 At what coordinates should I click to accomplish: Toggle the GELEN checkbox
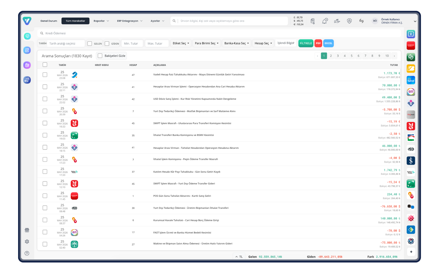(90, 44)
